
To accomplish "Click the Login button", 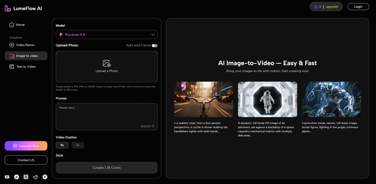I will coord(358,7).
